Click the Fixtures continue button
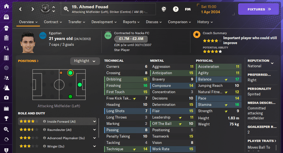 click(x=259, y=9)
